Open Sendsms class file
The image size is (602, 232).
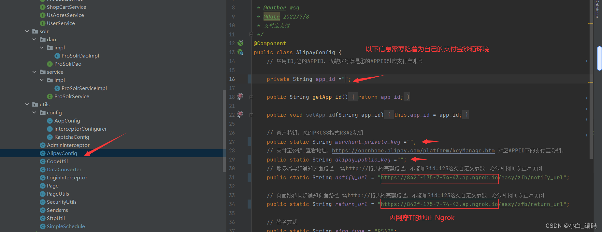(x=57, y=210)
